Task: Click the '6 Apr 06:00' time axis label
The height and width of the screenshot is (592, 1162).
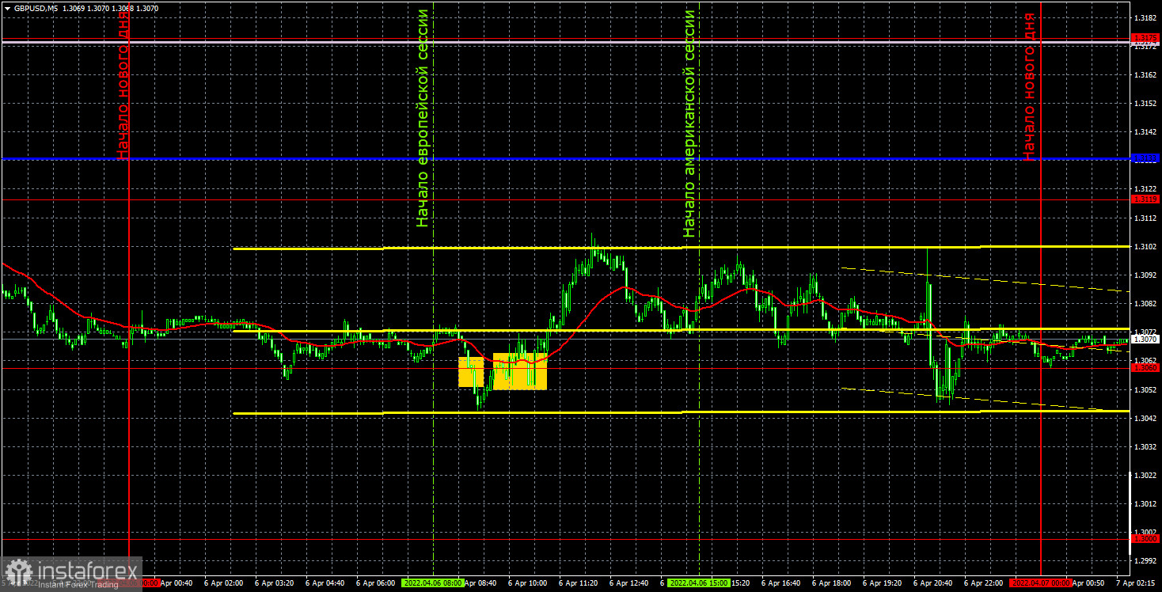Action: click(378, 583)
